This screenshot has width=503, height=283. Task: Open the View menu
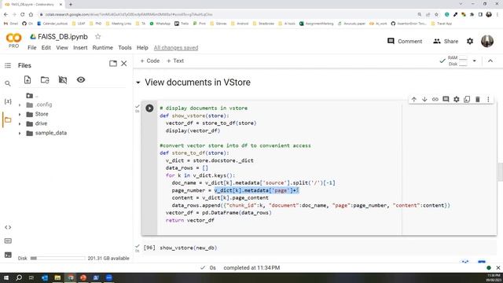pos(62,47)
